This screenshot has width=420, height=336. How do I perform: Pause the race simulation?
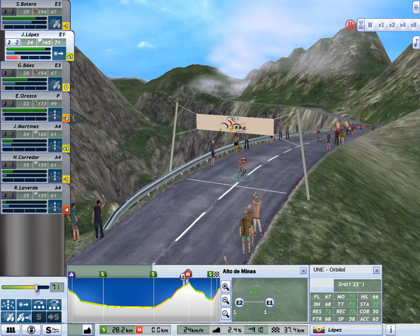click(370, 25)
